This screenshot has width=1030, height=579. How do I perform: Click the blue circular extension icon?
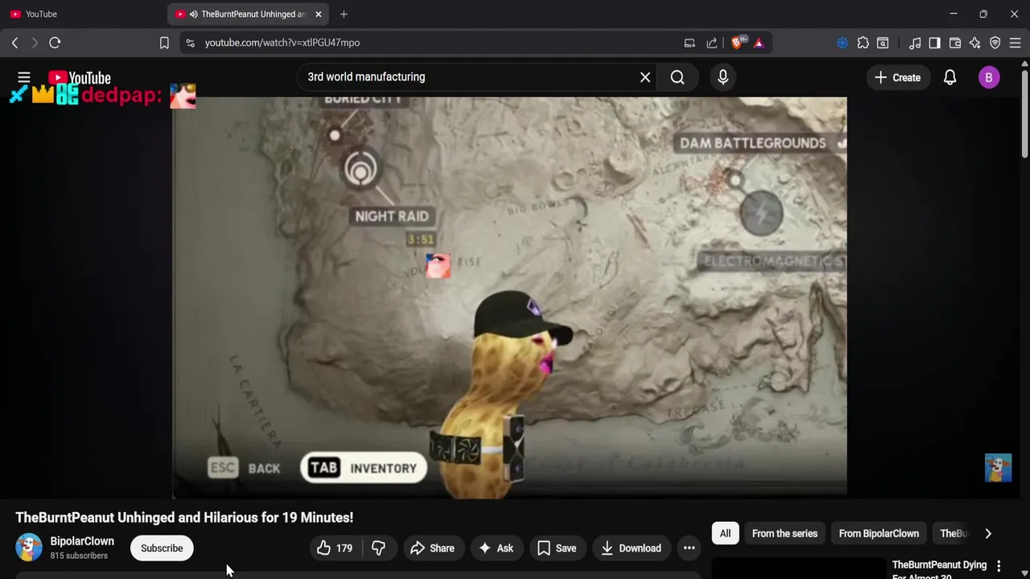coord(843,43)
